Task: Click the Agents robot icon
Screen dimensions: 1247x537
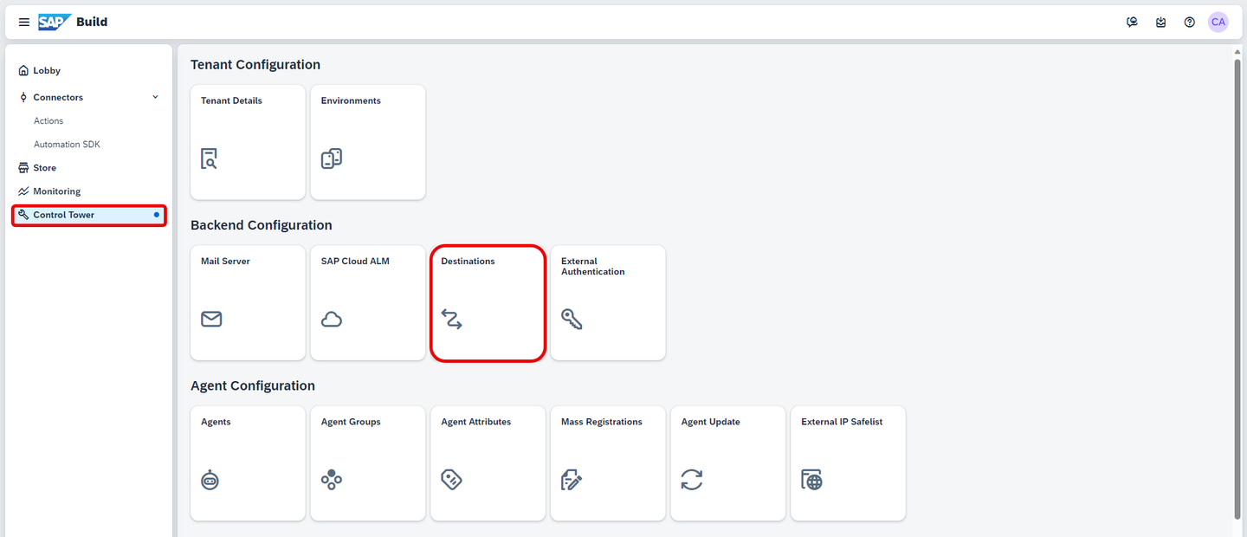Action: tap(210, 480)
